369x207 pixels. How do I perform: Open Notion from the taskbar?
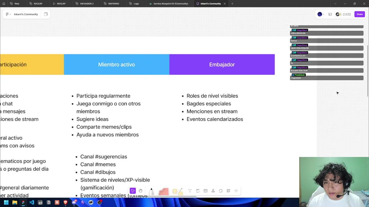click(x=48, y=202)
